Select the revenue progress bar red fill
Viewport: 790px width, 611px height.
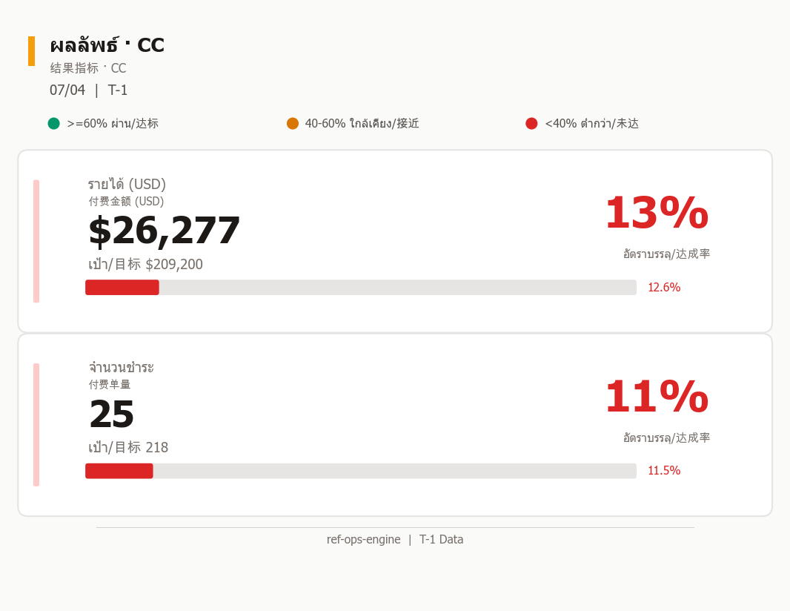point(122,288)
